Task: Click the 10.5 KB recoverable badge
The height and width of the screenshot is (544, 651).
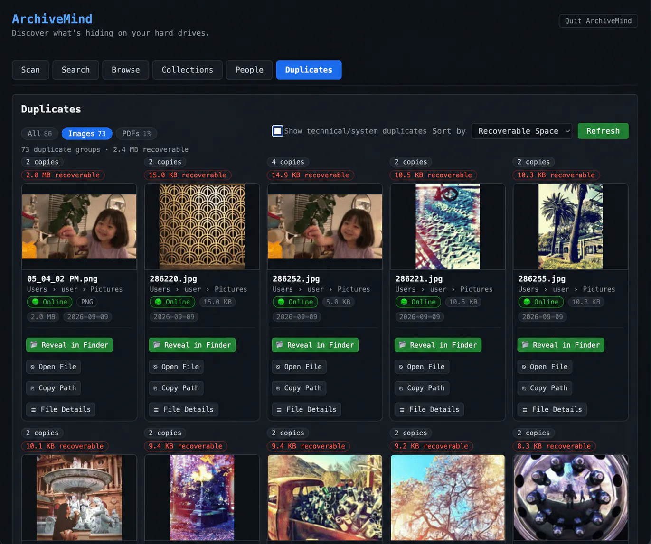Action: point(433,175)
